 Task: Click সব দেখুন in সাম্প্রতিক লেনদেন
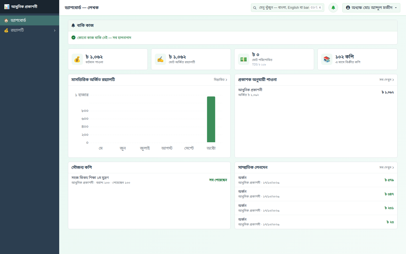[x=387, y=168]
